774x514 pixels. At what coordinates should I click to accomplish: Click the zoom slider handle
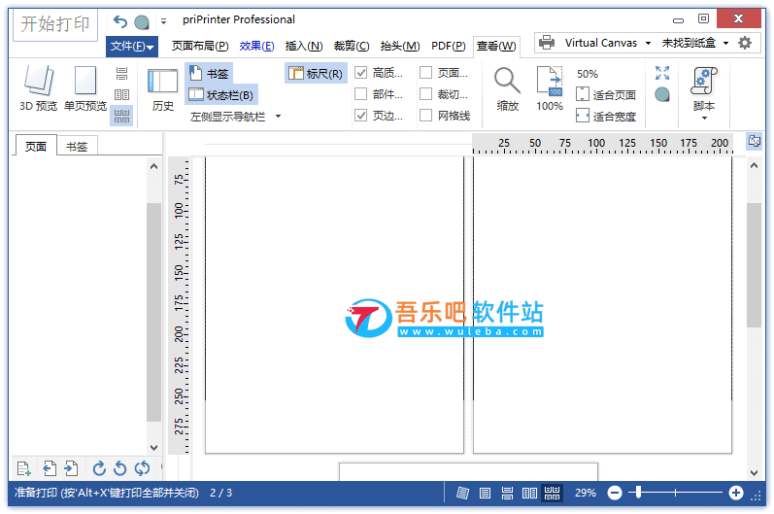pos(638,493)
